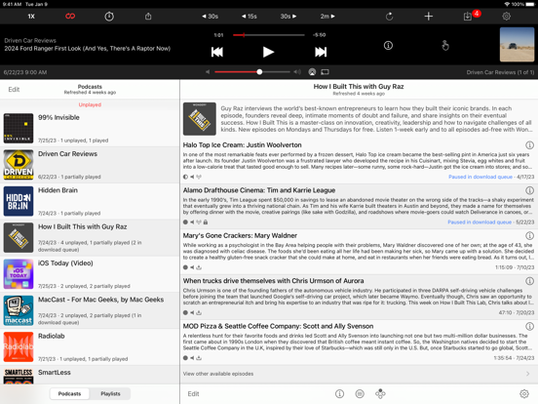
Task: Tap the share icon in the top toolbar
Action: point(148,17)
